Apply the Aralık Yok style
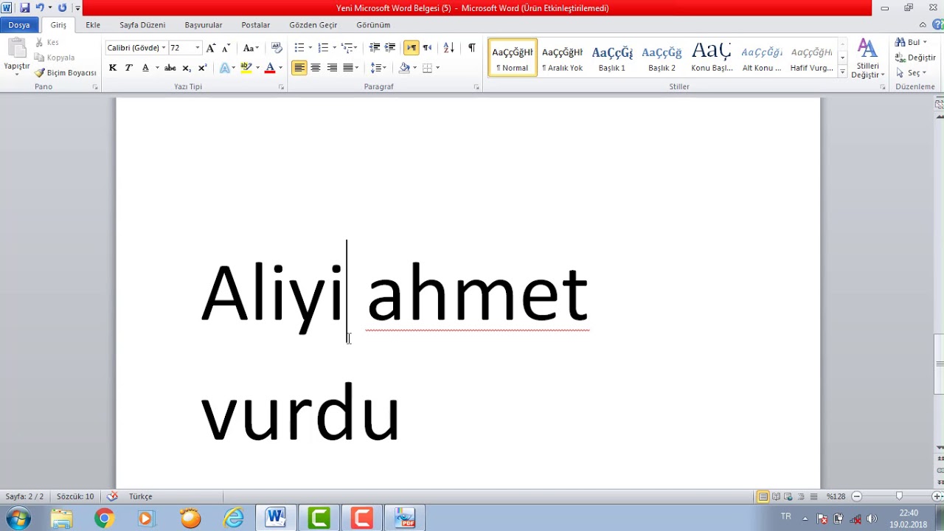The image size is (944, 531). click(562, 58)
